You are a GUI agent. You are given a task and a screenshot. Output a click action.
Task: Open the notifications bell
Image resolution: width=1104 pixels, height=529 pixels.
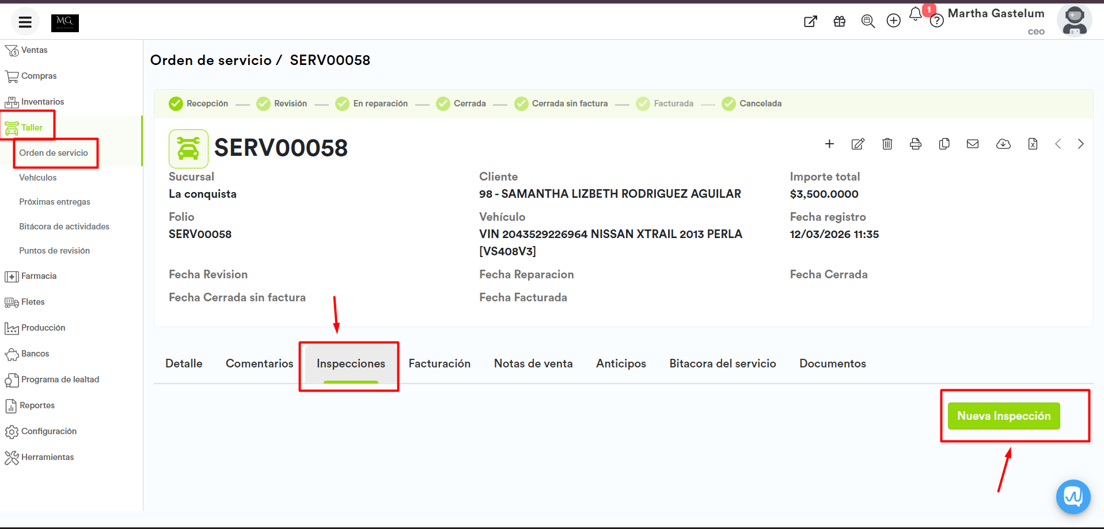click(x=916, y=14)
